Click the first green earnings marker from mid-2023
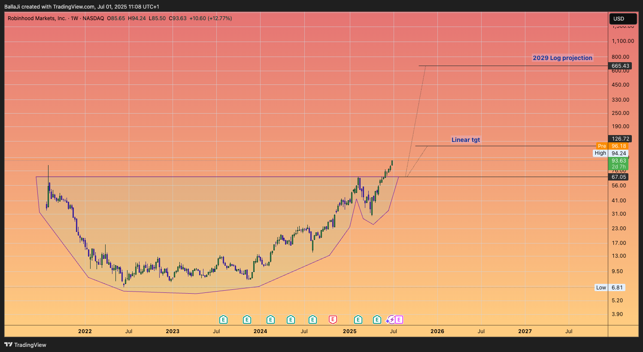The width and height of the screenshot is (643, 352). click(223, 319)
